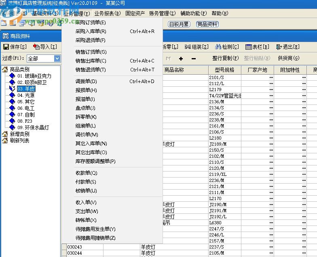
Task: Click the 型号规格 column header
Action: (225, 70)
